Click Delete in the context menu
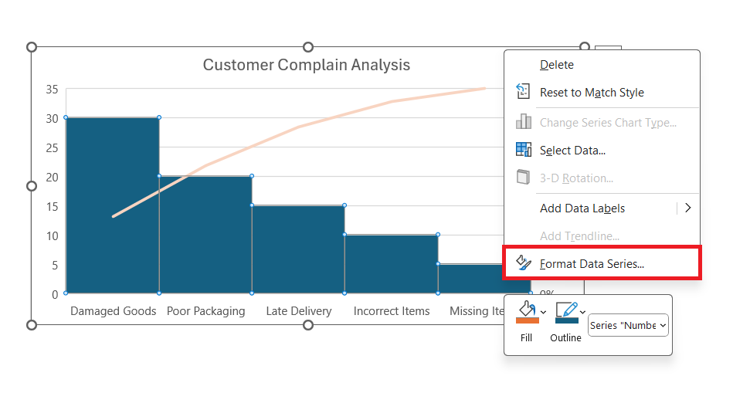The height and width of the screenshot is (393, 750). click(x=556, y=65)
